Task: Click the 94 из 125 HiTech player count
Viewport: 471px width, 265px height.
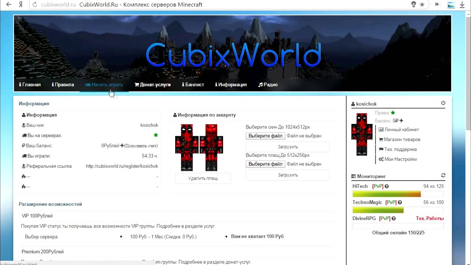Action: point(433,186)
